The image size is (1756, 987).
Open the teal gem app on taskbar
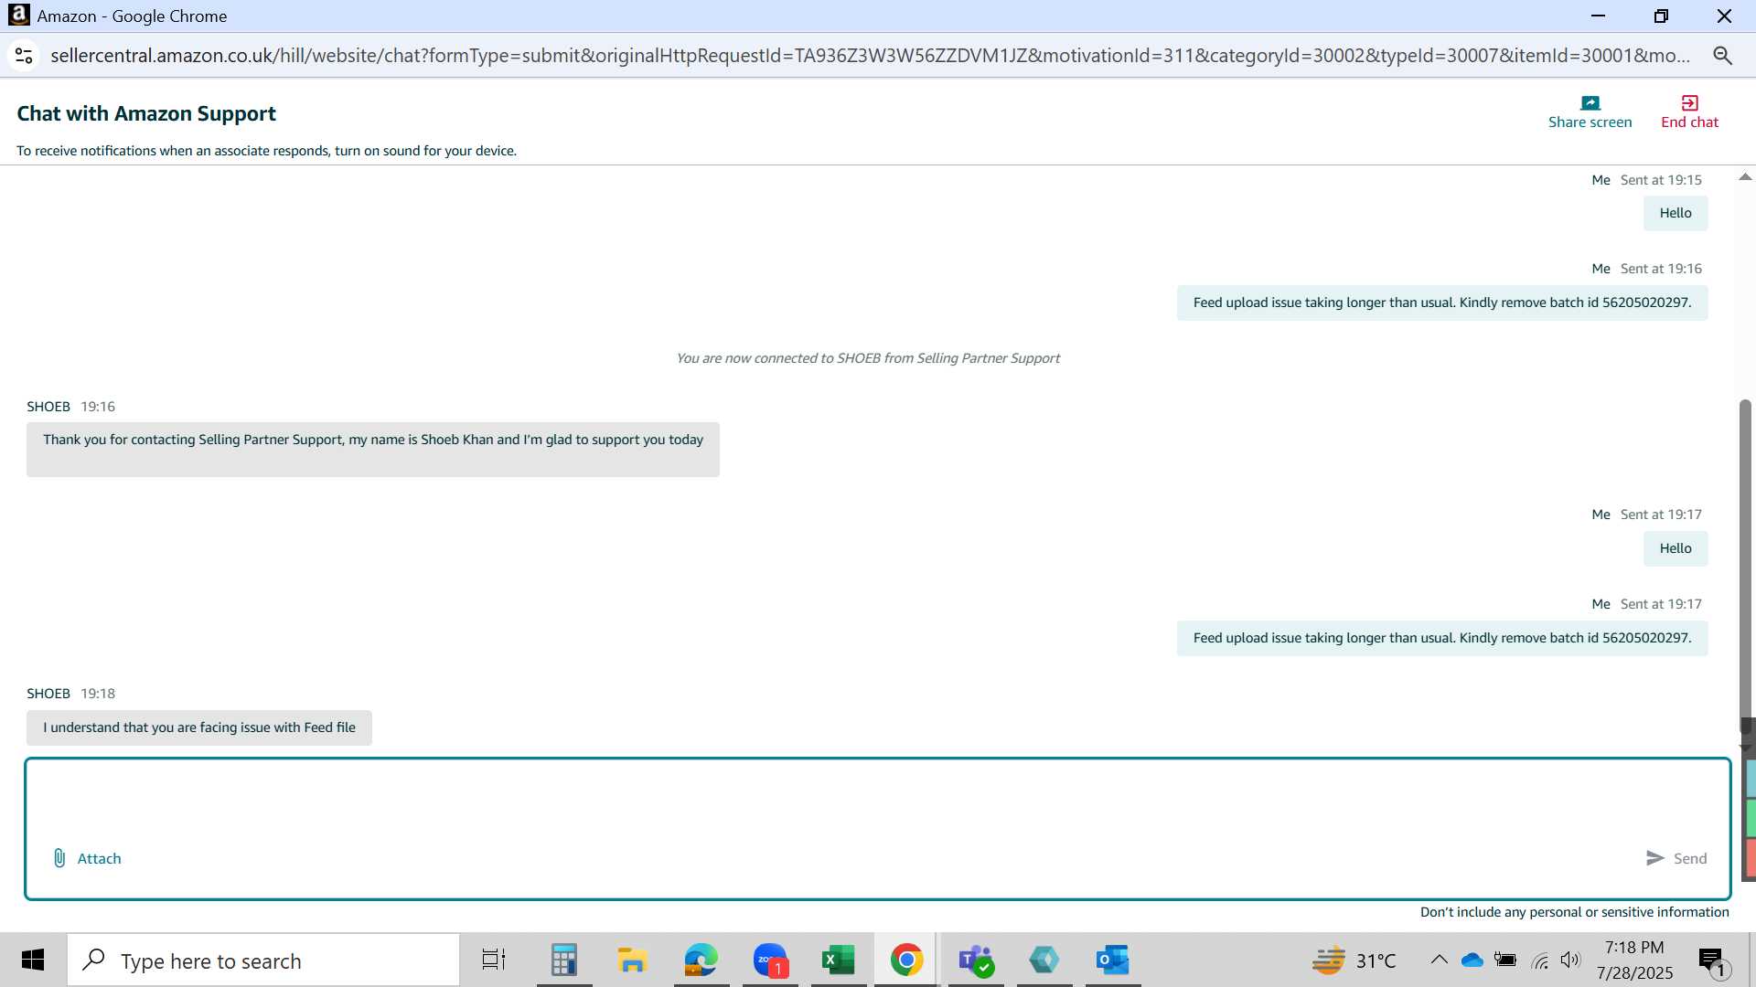(x=1044, y=960)
